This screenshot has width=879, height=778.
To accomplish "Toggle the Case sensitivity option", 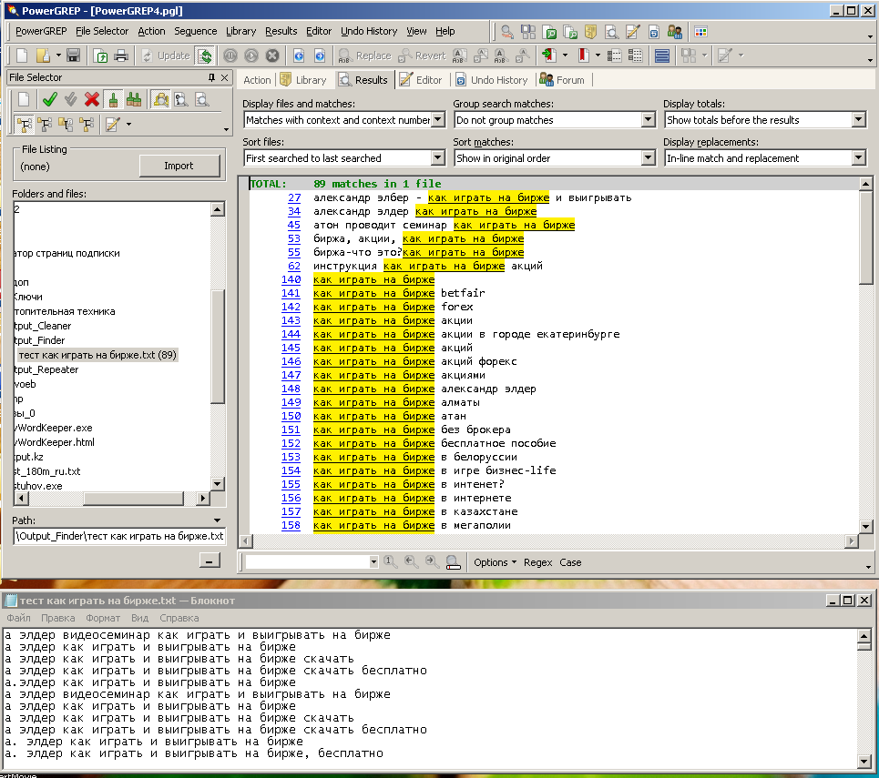I will 570,562.
